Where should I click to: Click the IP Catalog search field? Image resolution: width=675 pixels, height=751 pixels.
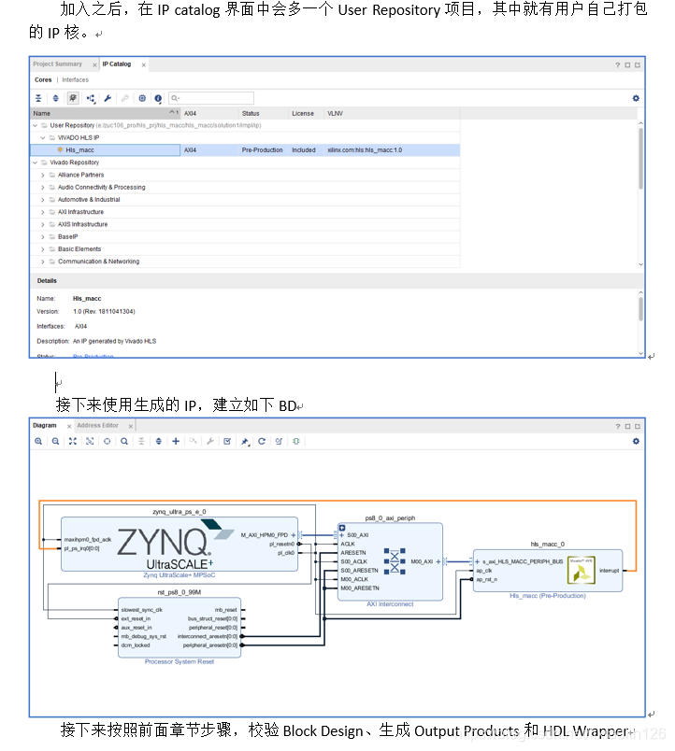(211, 98)
